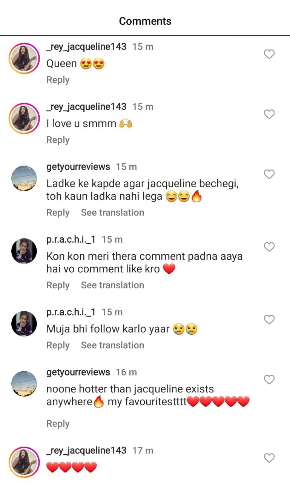290x483 pixels.
Task: Open username getyourreviews on the 16 m comment
Action: tap(78, 372)
